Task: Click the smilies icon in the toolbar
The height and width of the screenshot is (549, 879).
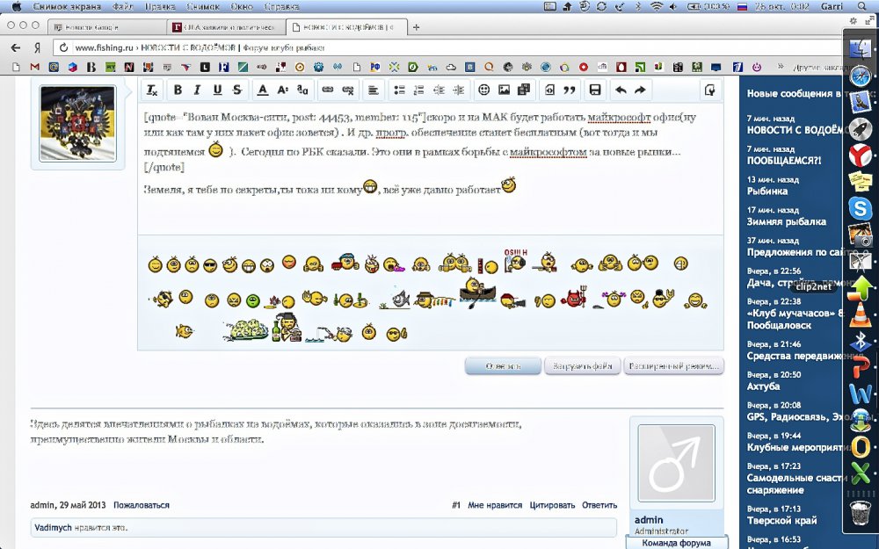Action: (x=483, y=90)
